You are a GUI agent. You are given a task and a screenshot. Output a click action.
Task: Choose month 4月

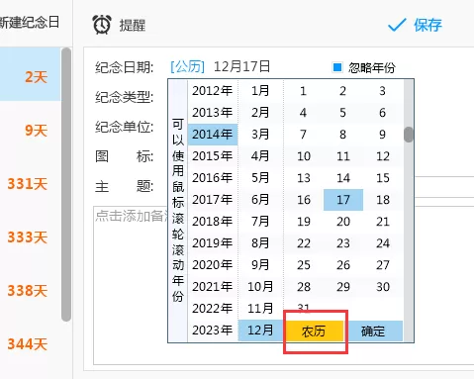260,156
